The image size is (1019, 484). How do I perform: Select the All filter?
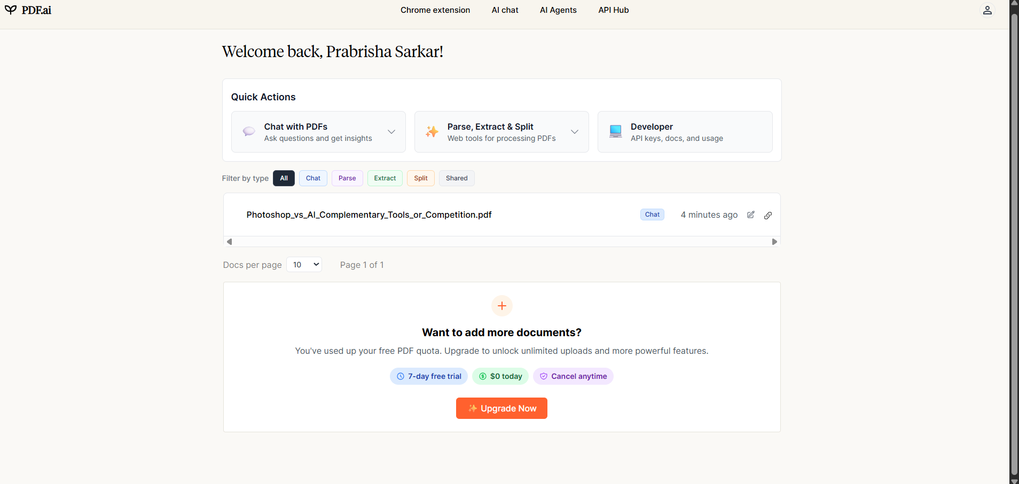[x=284, y=178]
